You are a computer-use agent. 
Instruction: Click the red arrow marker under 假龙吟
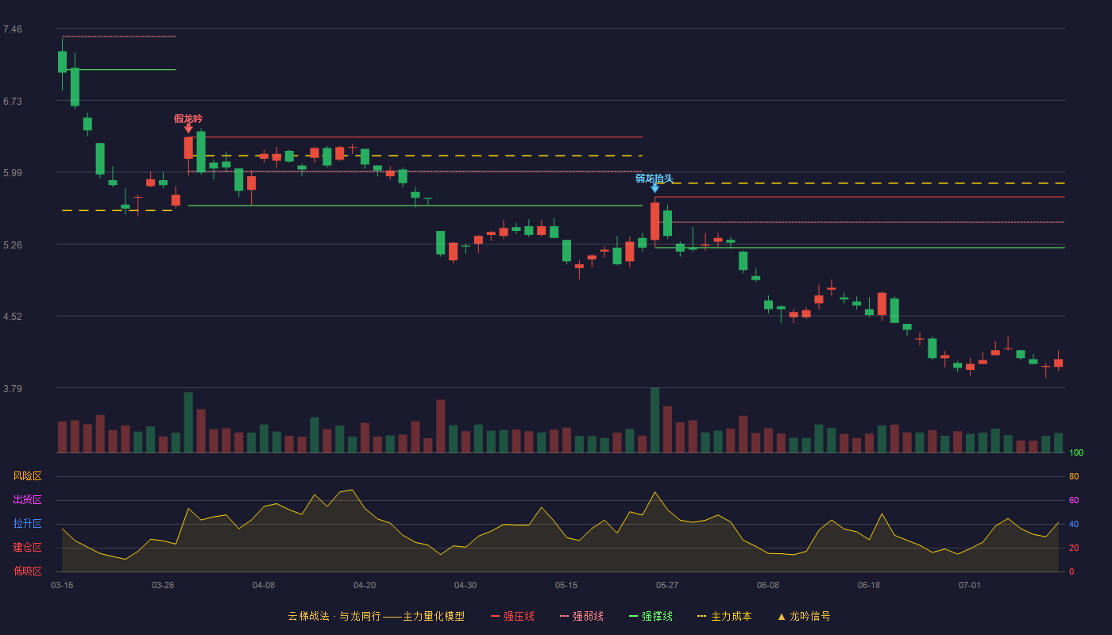(188, 129)
